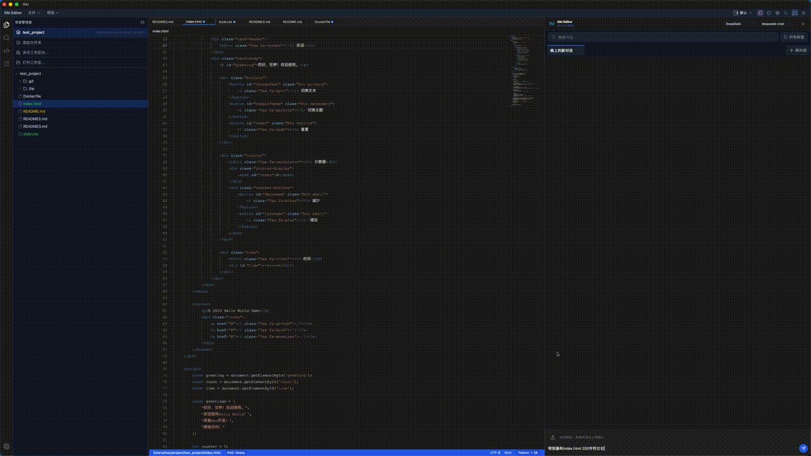Open the shield icon in top toolbar

pos(769,13)
